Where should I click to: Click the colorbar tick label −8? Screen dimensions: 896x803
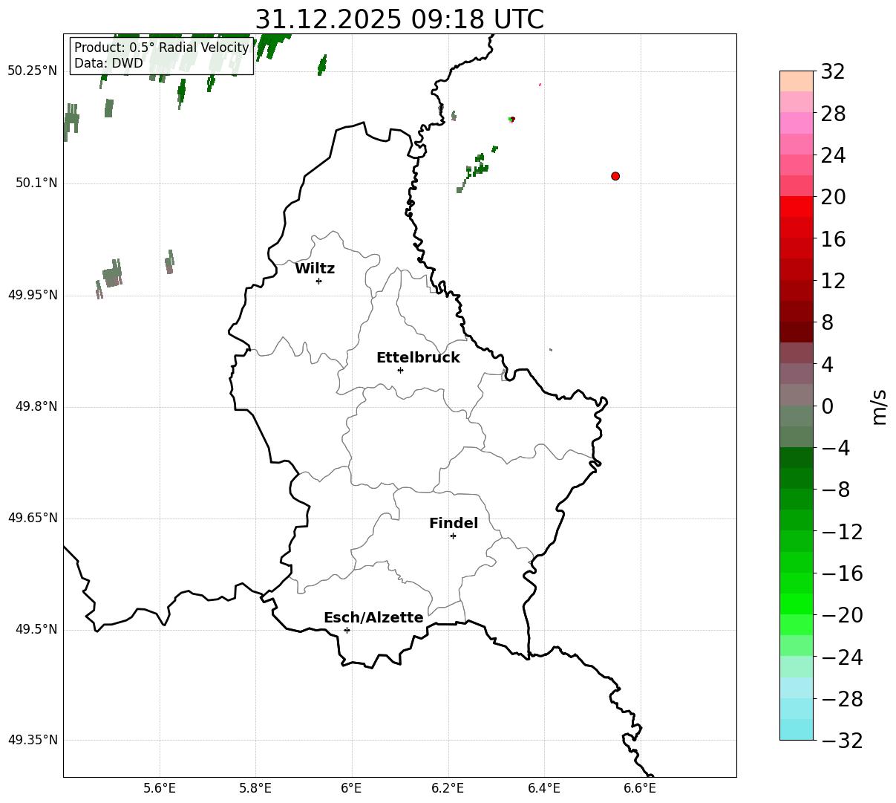click(835, 490)
